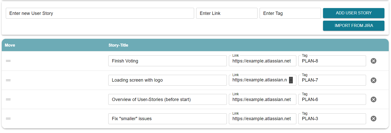Viewport: 391px width, 133px height.
Task: Edit the PLAN-3 tag field
Action: point(332,119)
